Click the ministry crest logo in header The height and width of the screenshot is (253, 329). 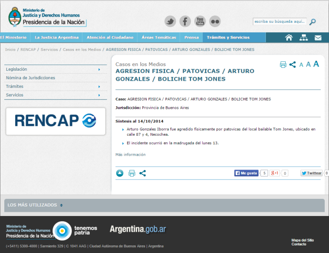(15, 17)
